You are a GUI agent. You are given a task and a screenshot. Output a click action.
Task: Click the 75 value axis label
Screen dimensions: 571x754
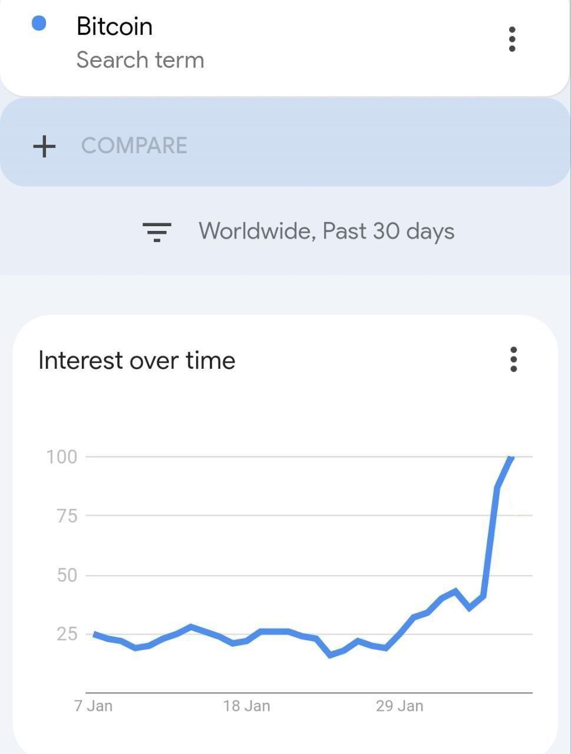coord(67,516)
